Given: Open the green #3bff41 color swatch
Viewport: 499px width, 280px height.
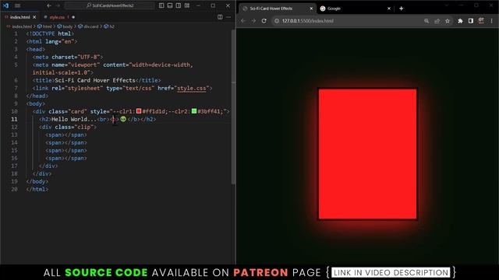Looking at the screenshot, I should click(x=194, y=111).
